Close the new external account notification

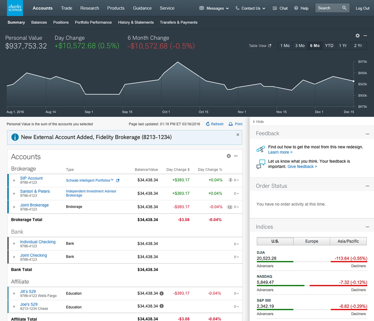[238, 135]
